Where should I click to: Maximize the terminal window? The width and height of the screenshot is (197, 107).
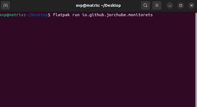click(181, 5)
